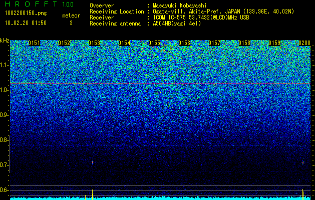Click the Receiving Location value text

[223, 11]
